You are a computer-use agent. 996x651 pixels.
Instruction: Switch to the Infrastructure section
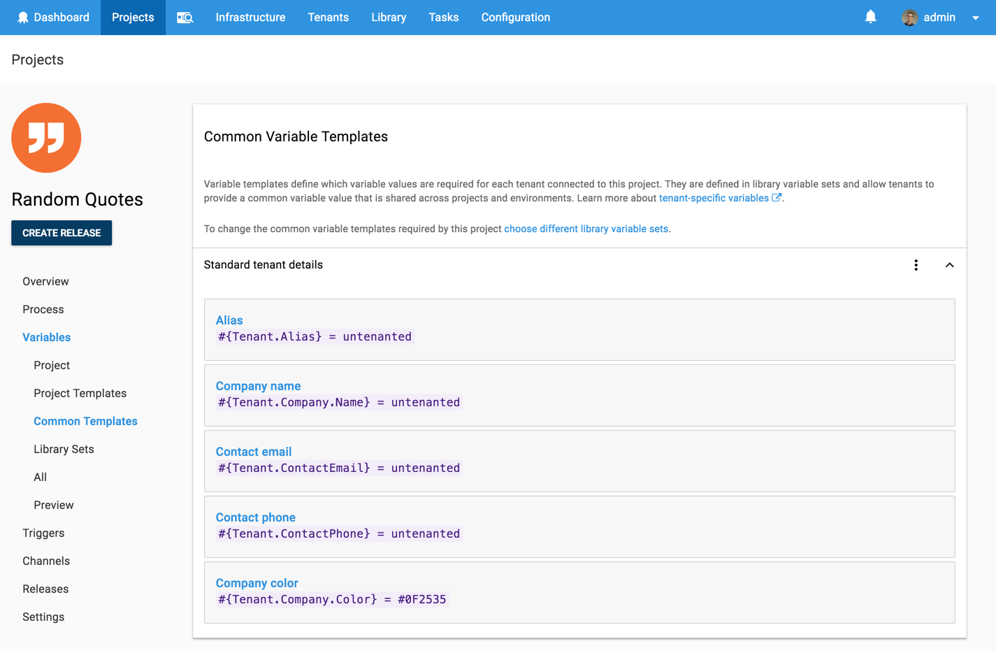point(250,17)
